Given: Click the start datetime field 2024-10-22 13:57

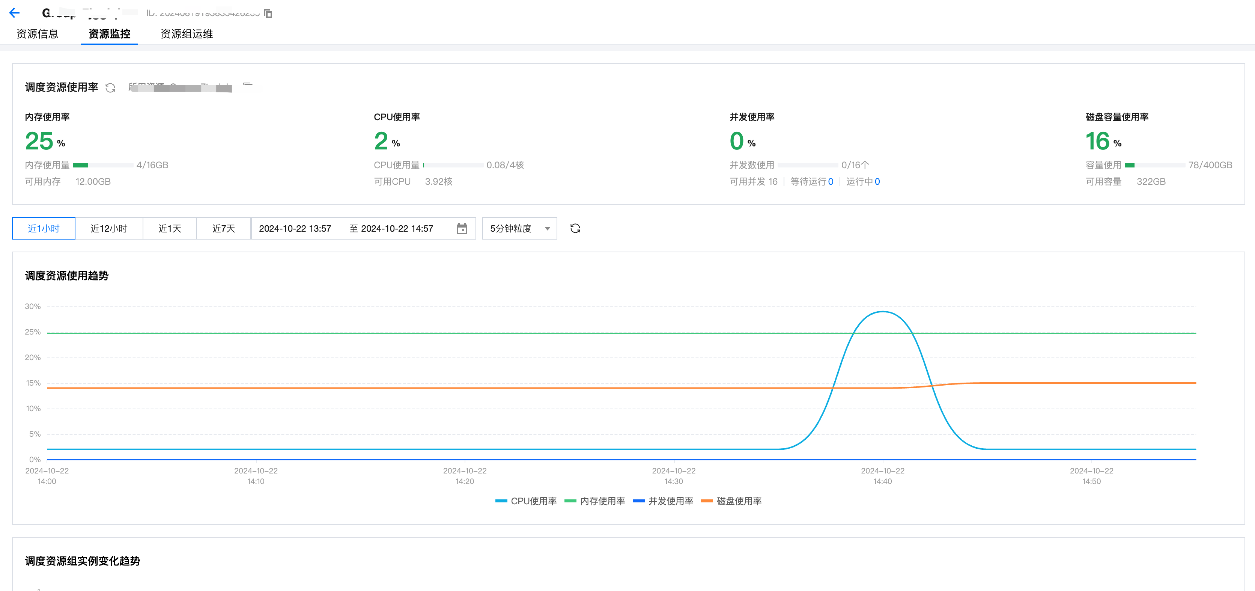Looking at the screenshot, I should pyautogui.click(x=295, y=229).
